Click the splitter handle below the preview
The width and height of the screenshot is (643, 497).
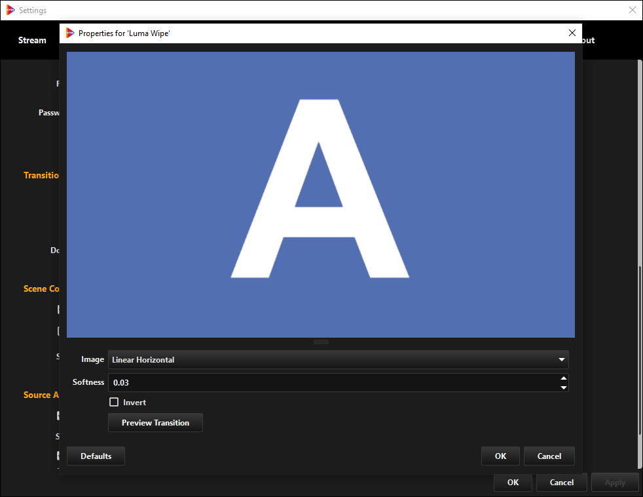coord(321,342)
